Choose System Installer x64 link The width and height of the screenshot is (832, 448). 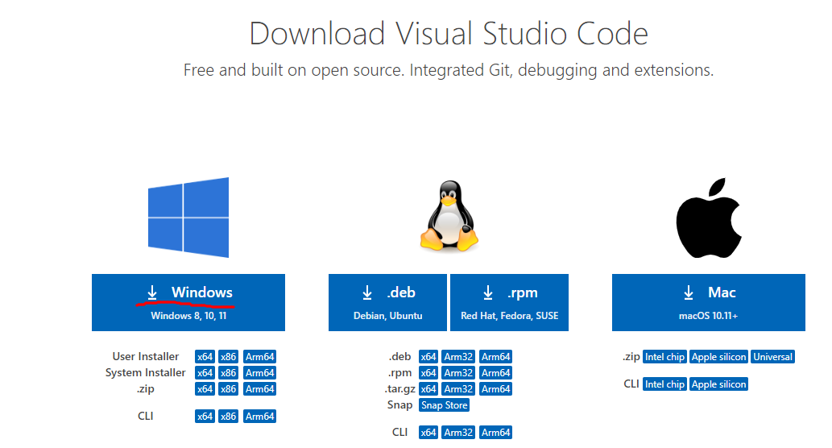205,372
